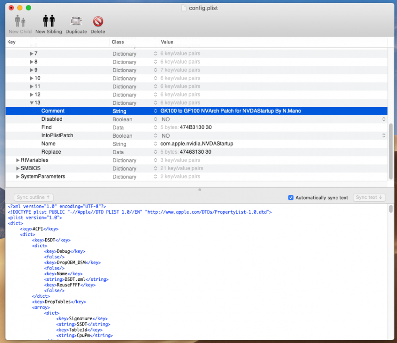Click the New Child toolbar icon
This screenshot has width=397, height=343.
point(20,21)
